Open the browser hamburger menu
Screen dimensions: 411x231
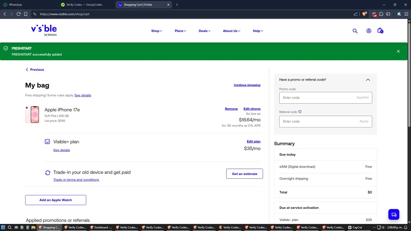(406, 14)
